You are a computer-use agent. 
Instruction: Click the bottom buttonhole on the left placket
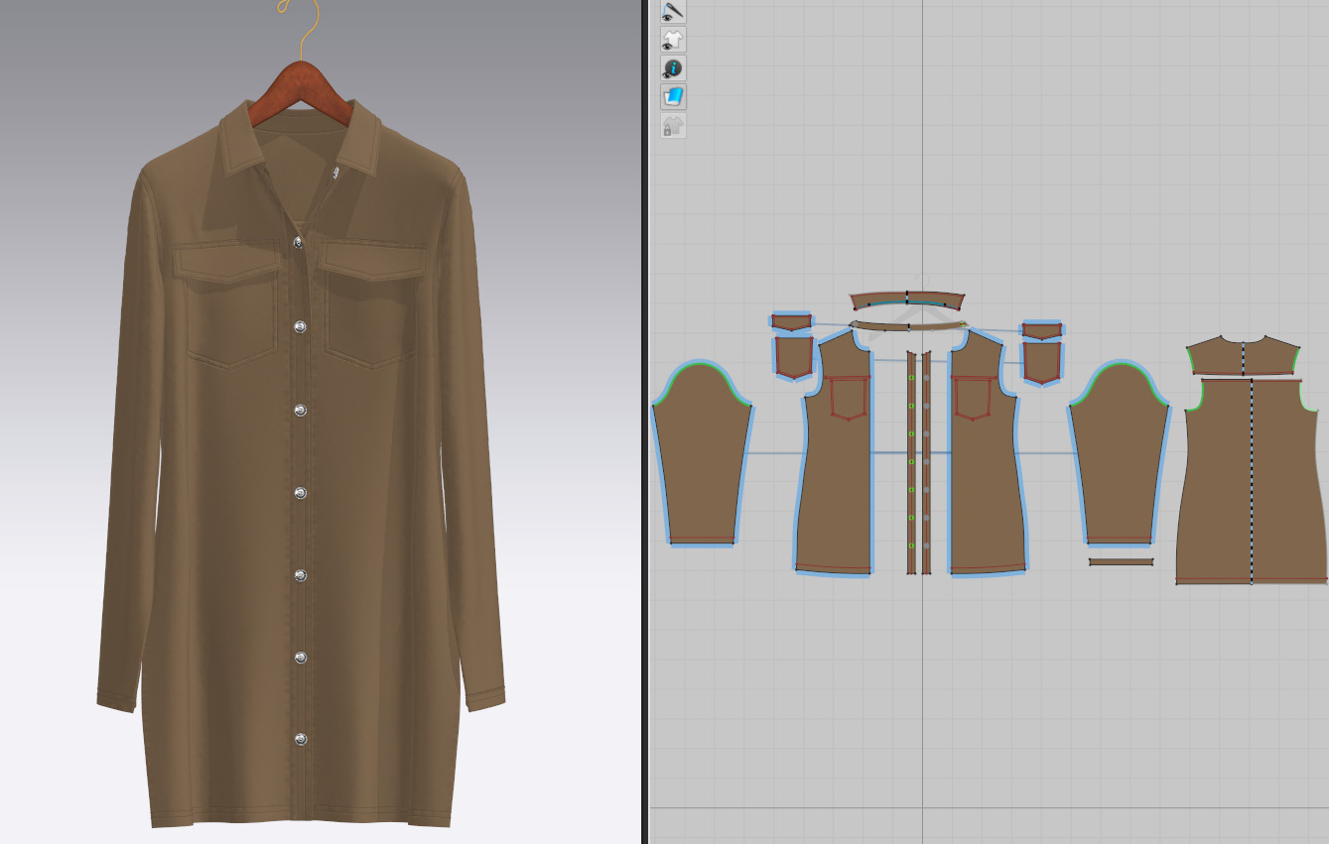[x=911, y=545]
